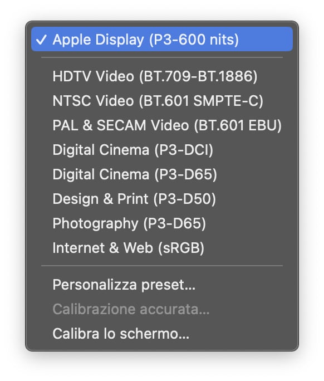The width and height of the screenshot is (324, 381).
Task: Select the P3-DCI cinema option
Action: point(162,150)
